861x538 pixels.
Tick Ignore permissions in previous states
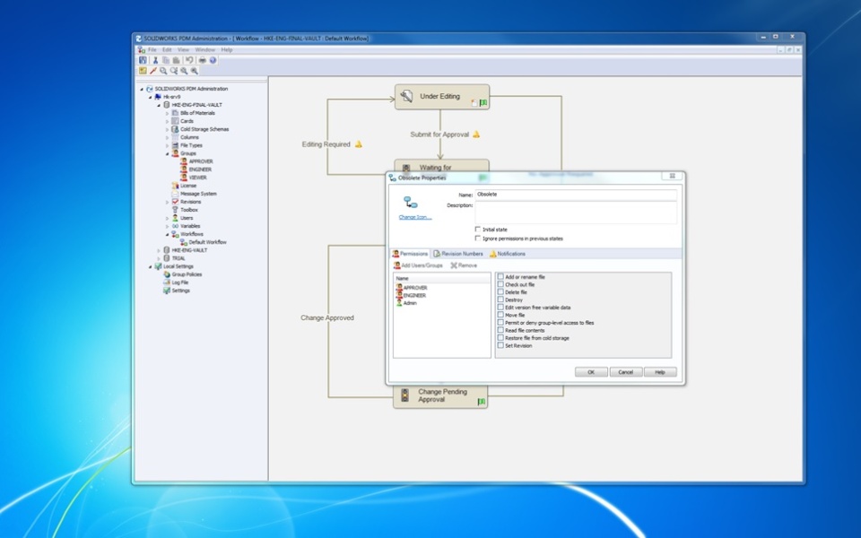point(478,239)
